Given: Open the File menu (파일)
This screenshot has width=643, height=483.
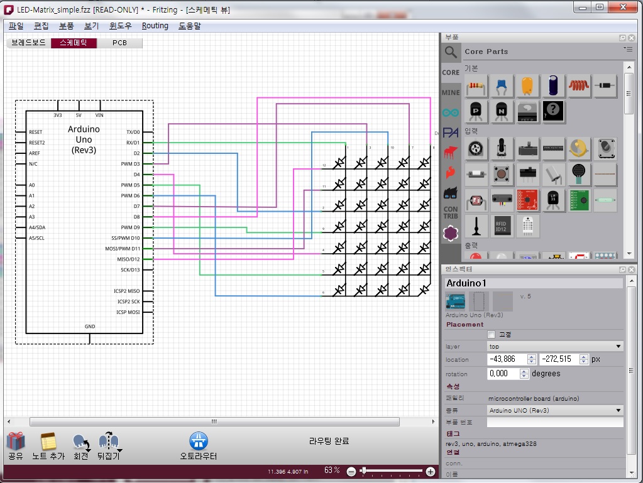Looking at the screenshot, I should click(x=16, y=26).
